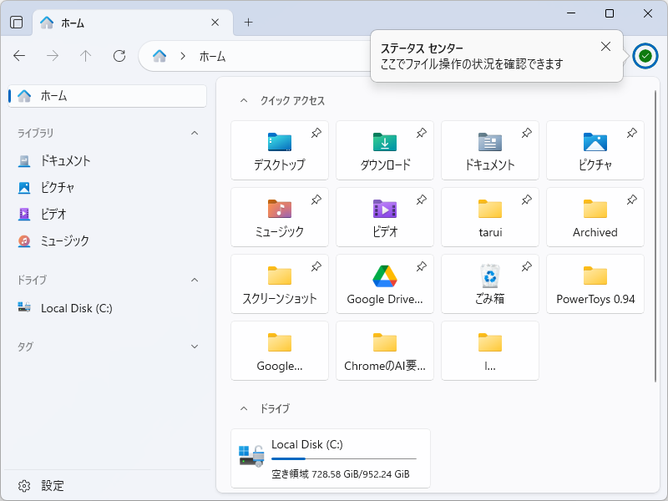Screen dimensions: 668x501
Task: Expand the タグ section in the sidebar
Action: 195,347
